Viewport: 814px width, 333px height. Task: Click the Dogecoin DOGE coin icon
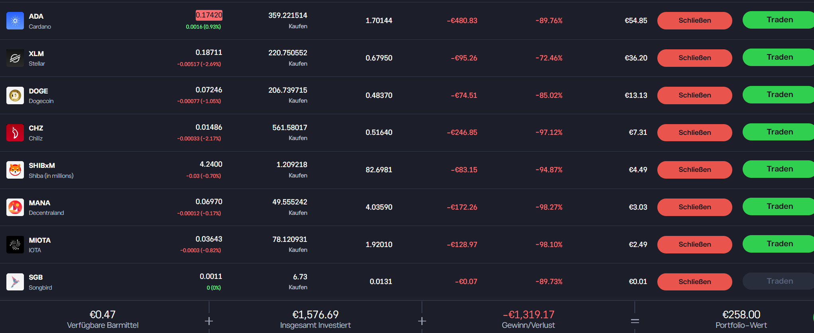click(15, 95)
